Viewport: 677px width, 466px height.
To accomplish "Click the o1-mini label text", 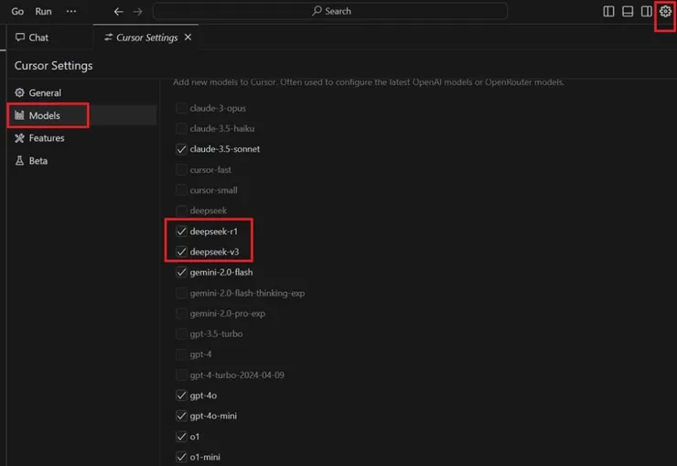I will [x=205, y=457].
